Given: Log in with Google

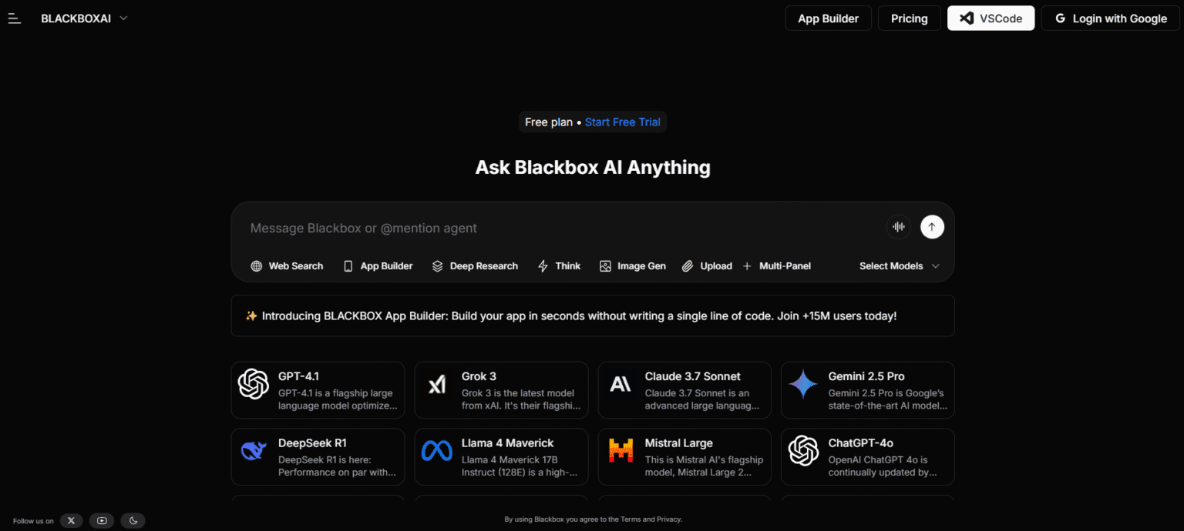Looking at the screenshot, I should [x=1109, y=18].
